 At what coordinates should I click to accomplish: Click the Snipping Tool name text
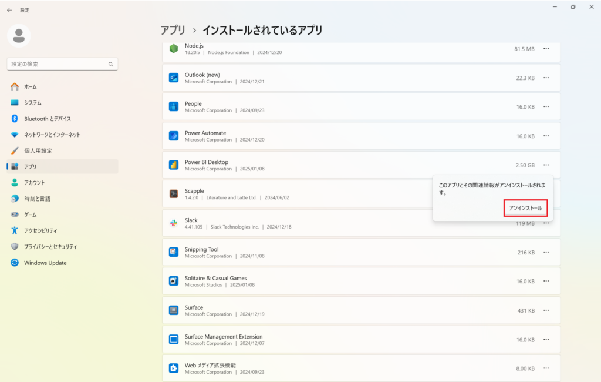point(202,249)
